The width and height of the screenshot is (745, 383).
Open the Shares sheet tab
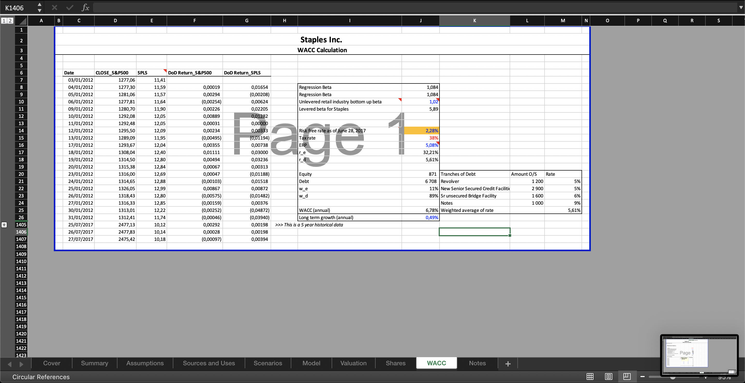(396, 363)
